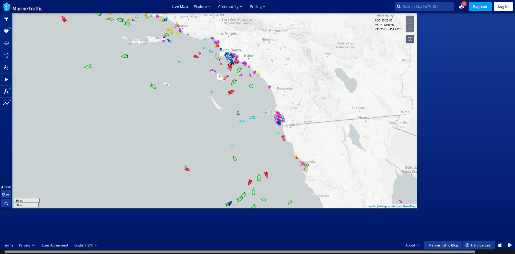Open the Mapbox attribution link

[x=386, y=206]
